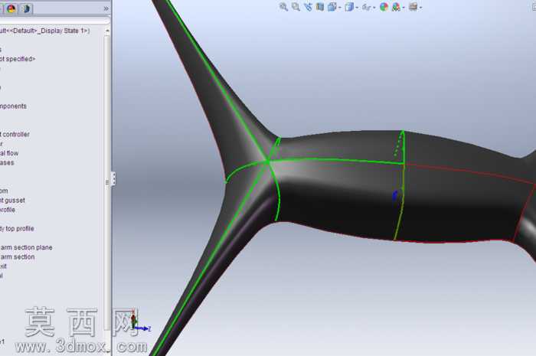Click the panel splitter collapse handle
Image resolution: width=536 pixels, height=356 pixels.
pyautogui.click(x=113, y=178)
